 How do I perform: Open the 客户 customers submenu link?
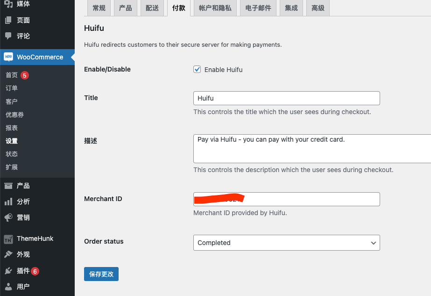[12, 101]
